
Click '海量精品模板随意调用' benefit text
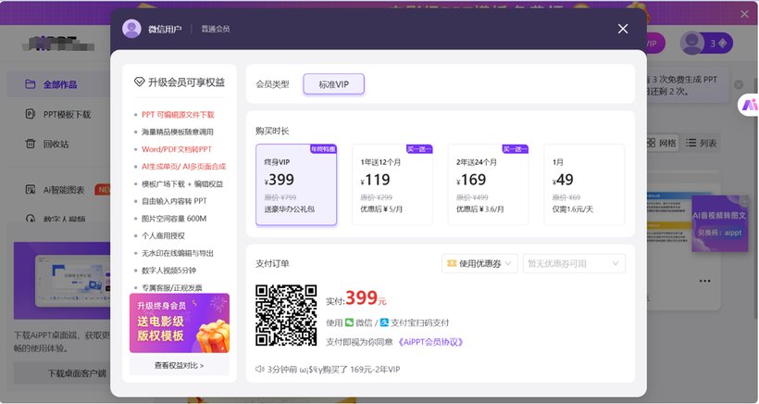click(177, 132)
